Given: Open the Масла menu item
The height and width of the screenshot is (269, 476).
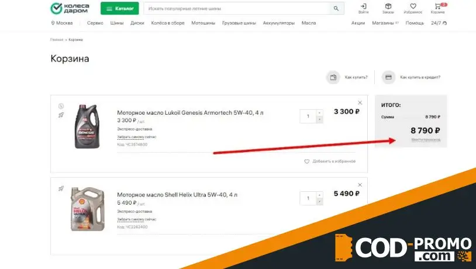Looking at the screenshot, I should click(309, 23).
